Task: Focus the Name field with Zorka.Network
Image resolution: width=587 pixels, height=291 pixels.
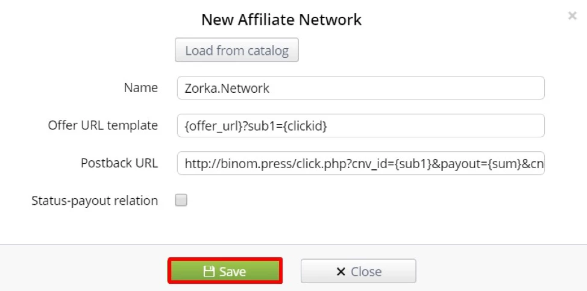Action: coord(361,88)
